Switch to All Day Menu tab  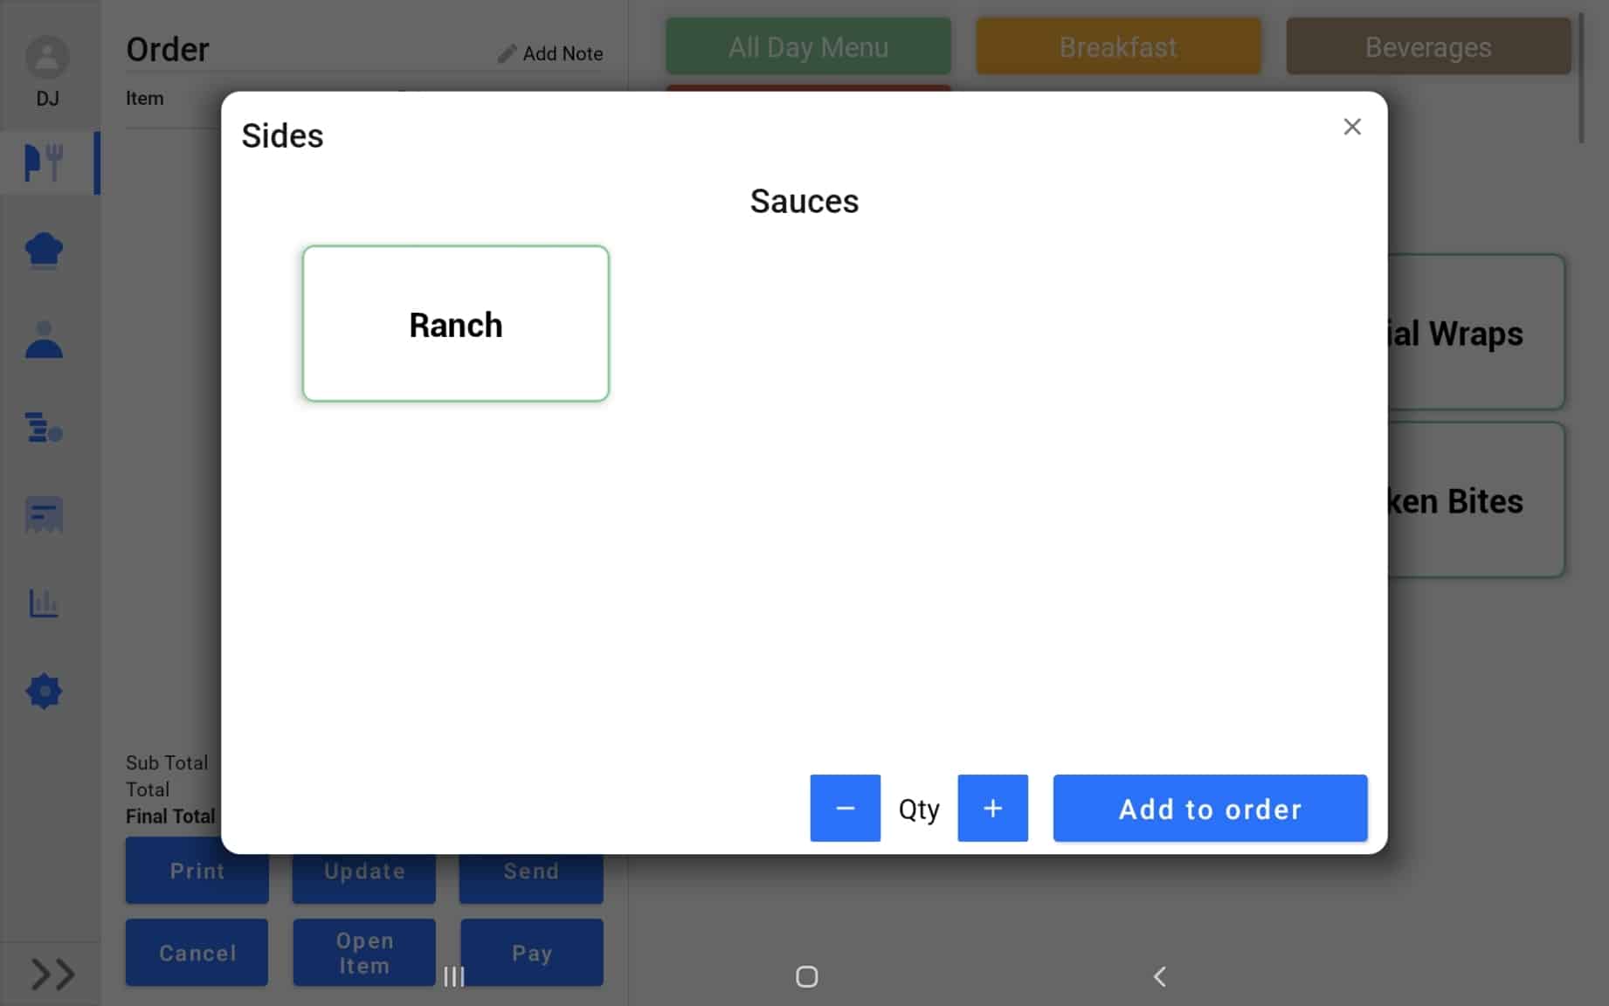coord(808,46)
